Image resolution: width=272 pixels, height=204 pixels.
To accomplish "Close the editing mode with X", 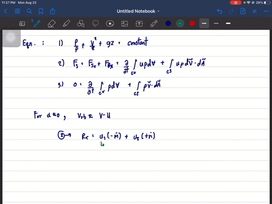I will coord(254,11).
